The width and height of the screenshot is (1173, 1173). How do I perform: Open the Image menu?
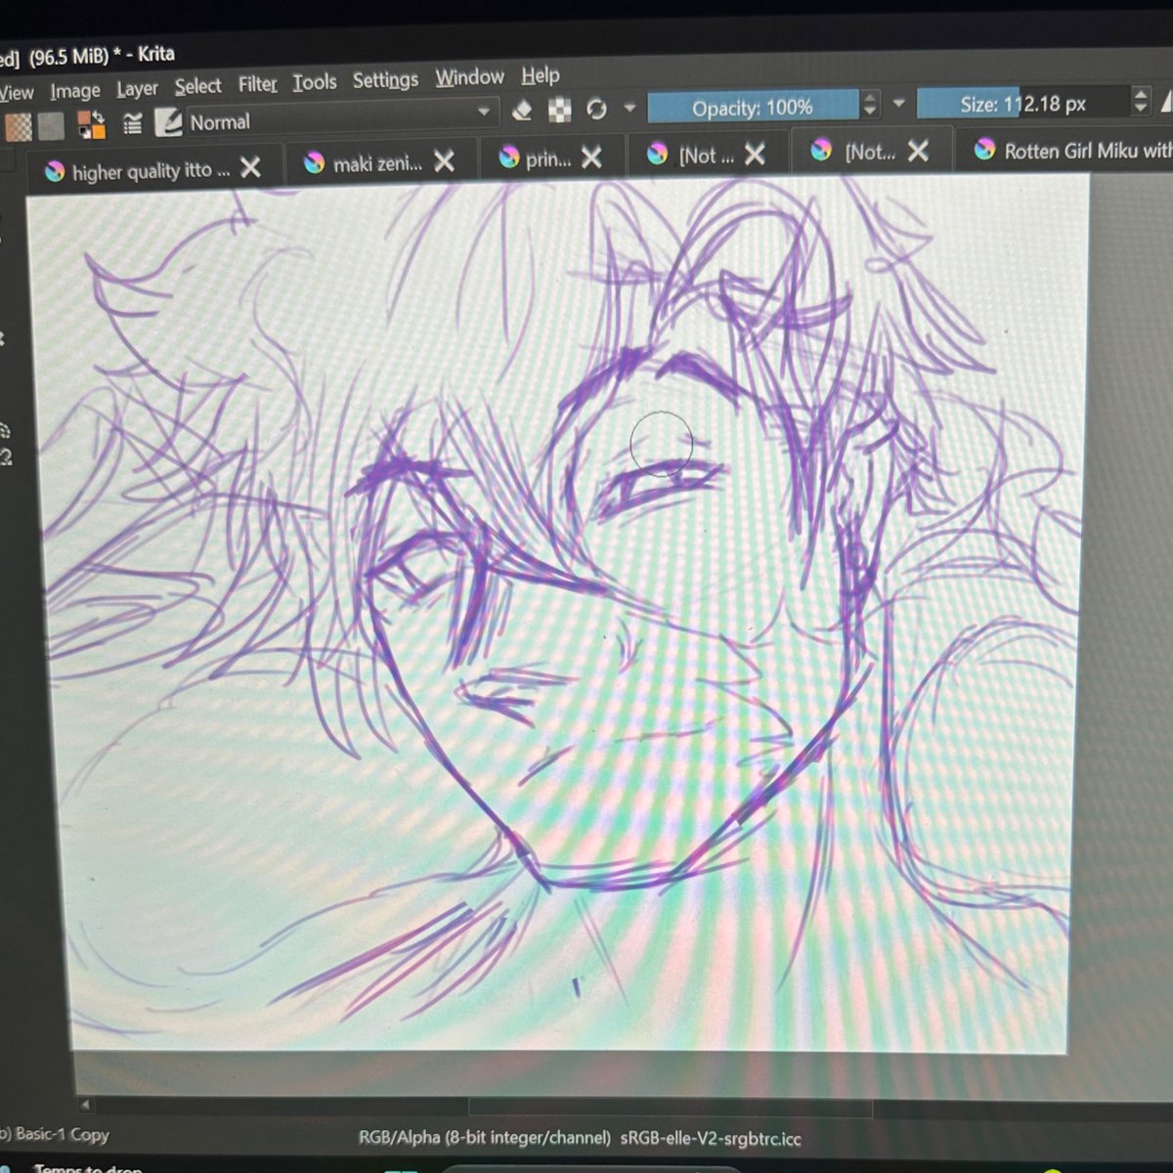pyautogui.click(x=75, y=91)
